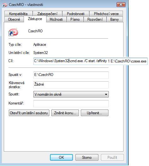Click the Změnit ikonu button
The height and width of the screenshot is (166, 149).
pos(65,113)
